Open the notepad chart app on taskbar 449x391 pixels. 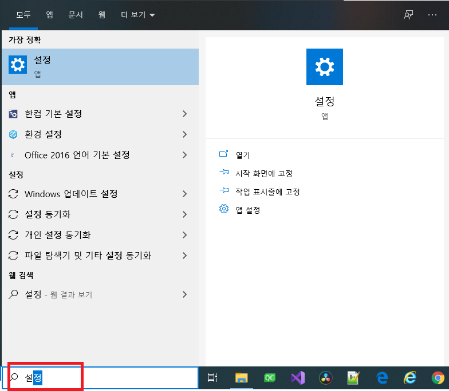pos(353,378)
